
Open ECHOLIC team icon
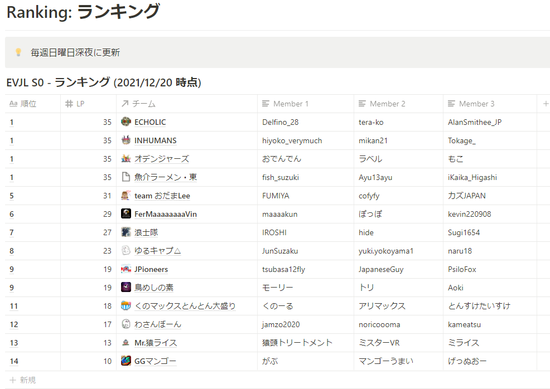pos(126,122)
